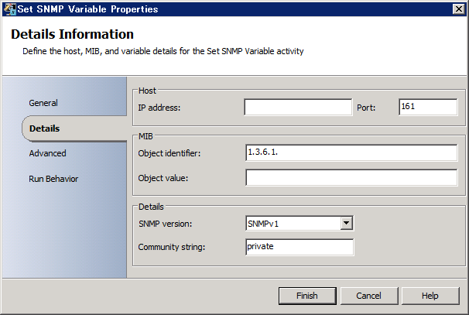Open Help for this dialog
The width and height of the screenshot is (469, 315).
430,296
